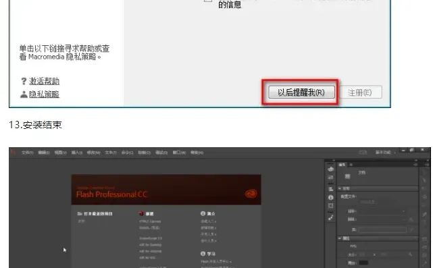Open the Info panel icon
Image resolution: width=433 pixels, height=268 pixels.
click(330, 197)
